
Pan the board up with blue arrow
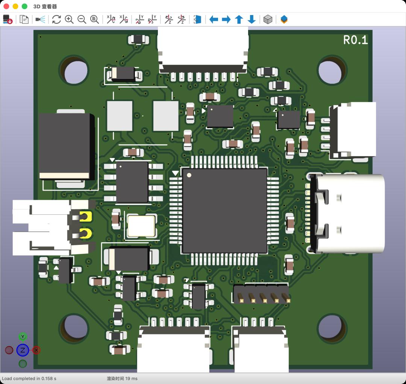pos(239,20)
